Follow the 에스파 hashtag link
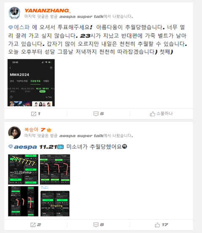This screenshot has width=202, height=233. (x=21, y=27)
